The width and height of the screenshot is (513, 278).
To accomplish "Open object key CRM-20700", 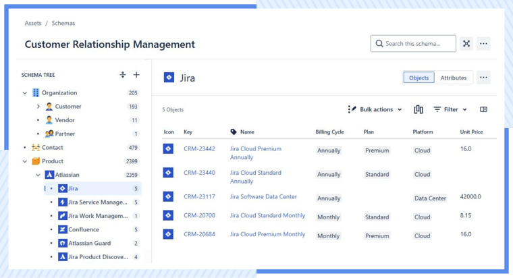I will point(199,215).
